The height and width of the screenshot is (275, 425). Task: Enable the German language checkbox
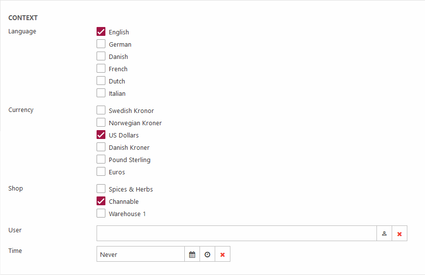pos(101,44)
